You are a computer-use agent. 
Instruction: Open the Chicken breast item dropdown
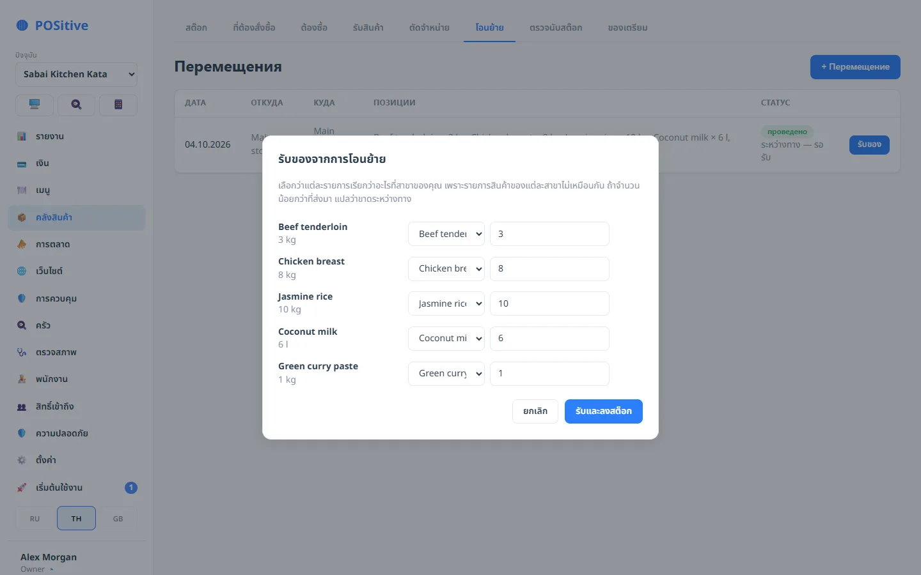click(x=446, y=269)
